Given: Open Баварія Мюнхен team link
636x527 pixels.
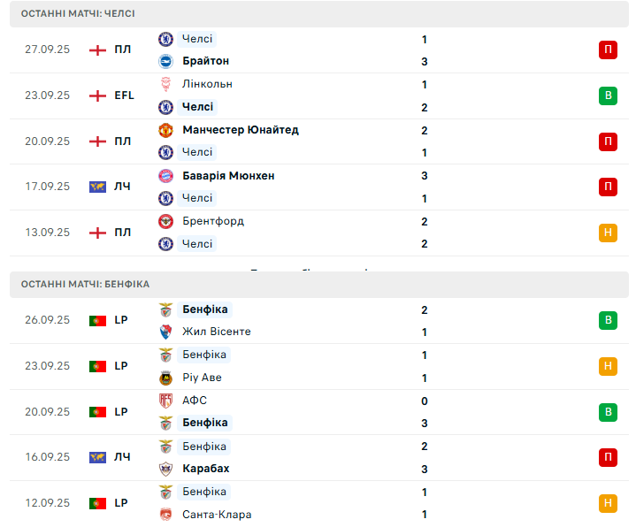Looking at the screenshot, I should click(x=228, y=176).
